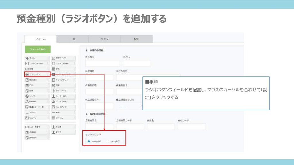Select the ユーザー選択 field item
The image size is (294, 165).
tap(64, 96)
